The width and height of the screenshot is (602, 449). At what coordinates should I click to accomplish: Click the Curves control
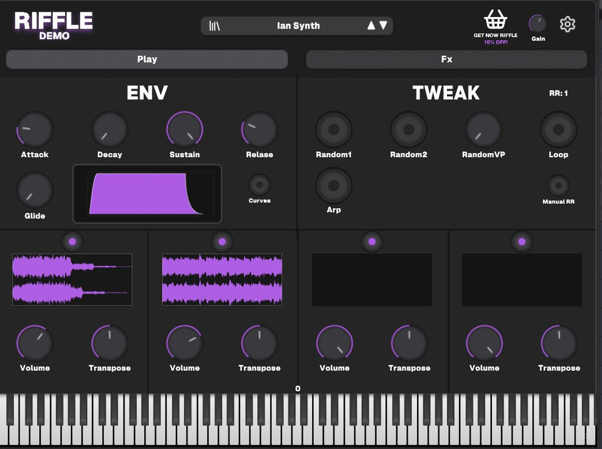[x=259, y=186]
